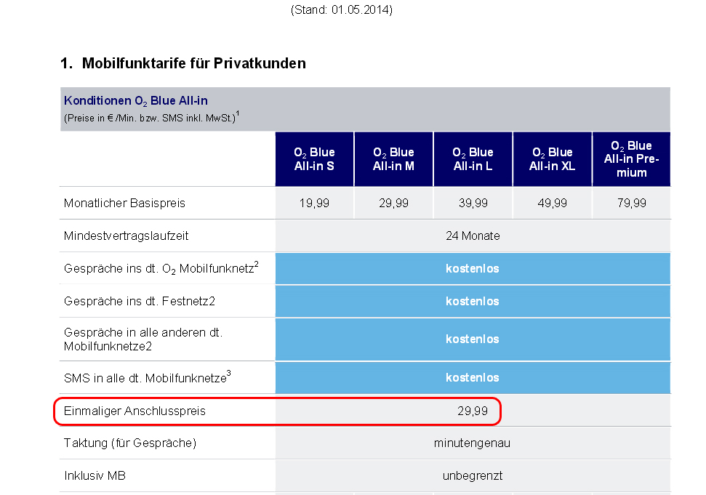
Task: Click the 'O2 Blue All-in S' column header
Action: click(314, 159)
